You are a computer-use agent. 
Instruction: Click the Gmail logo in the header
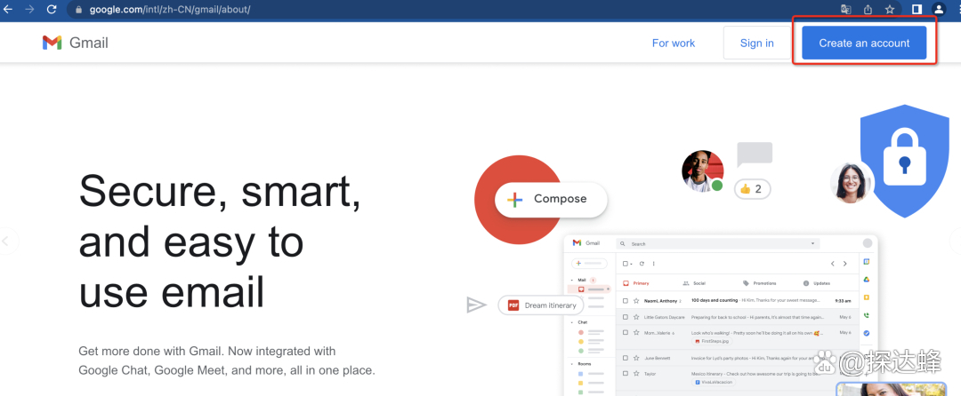tap(76, 43)
